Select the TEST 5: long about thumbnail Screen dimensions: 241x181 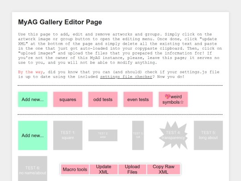(x=208, y=135)
